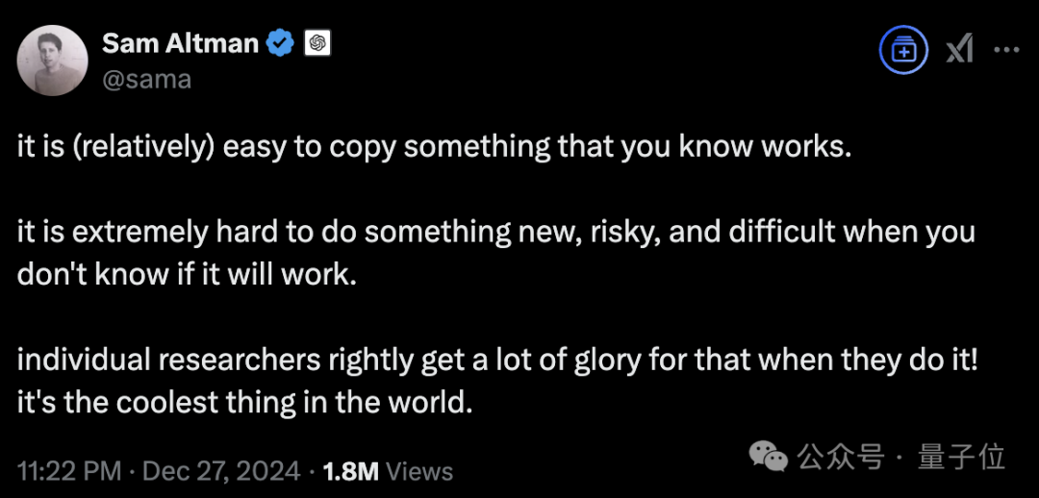Click the Sam Altman display name

pyautogui.click(x=180, y=43)
